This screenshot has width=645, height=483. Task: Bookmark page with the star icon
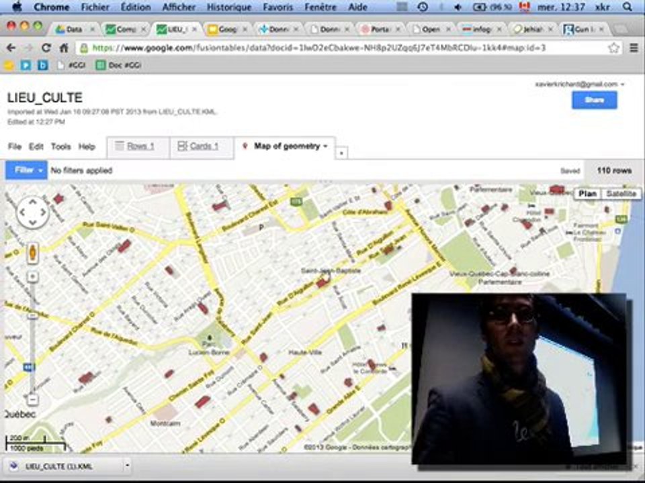point(613,48)
